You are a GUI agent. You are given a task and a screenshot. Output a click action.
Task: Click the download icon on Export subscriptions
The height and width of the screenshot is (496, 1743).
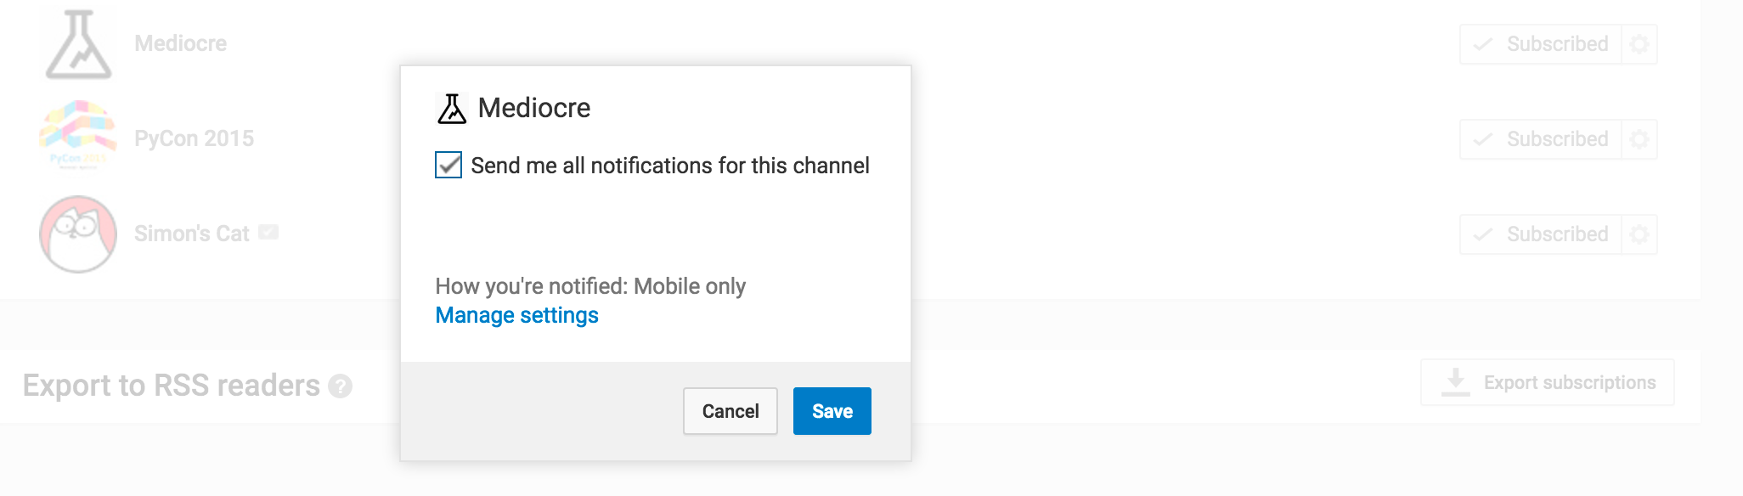pos(1455,382)
